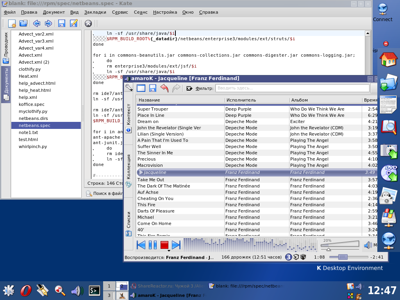This screenshot has width=400, height=300.
Task: Save the playlist with amaroK floppy icon
Action: tap(153, 88)
